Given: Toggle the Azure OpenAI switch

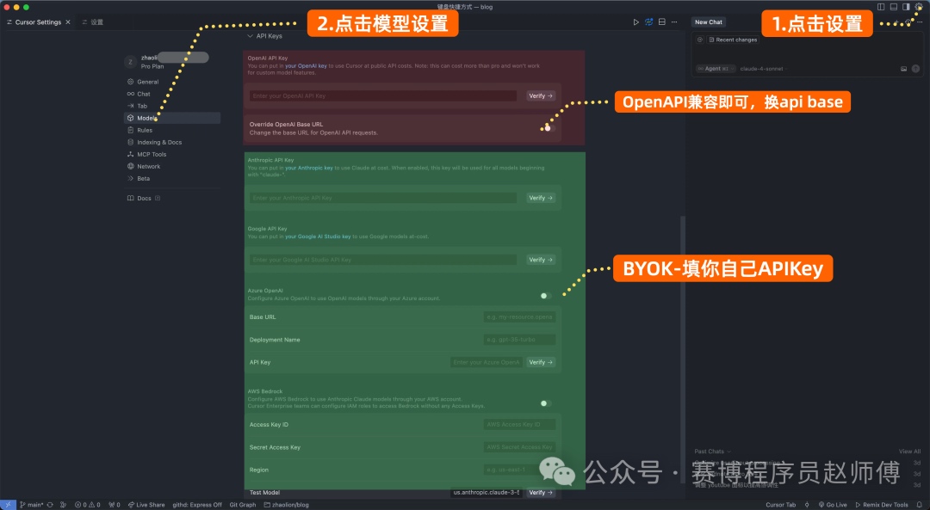Looking at the screenshot, I should coord(546,296).
